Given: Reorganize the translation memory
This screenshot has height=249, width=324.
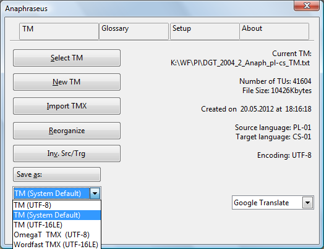Looking at the screenshot, I should point(67,131).
